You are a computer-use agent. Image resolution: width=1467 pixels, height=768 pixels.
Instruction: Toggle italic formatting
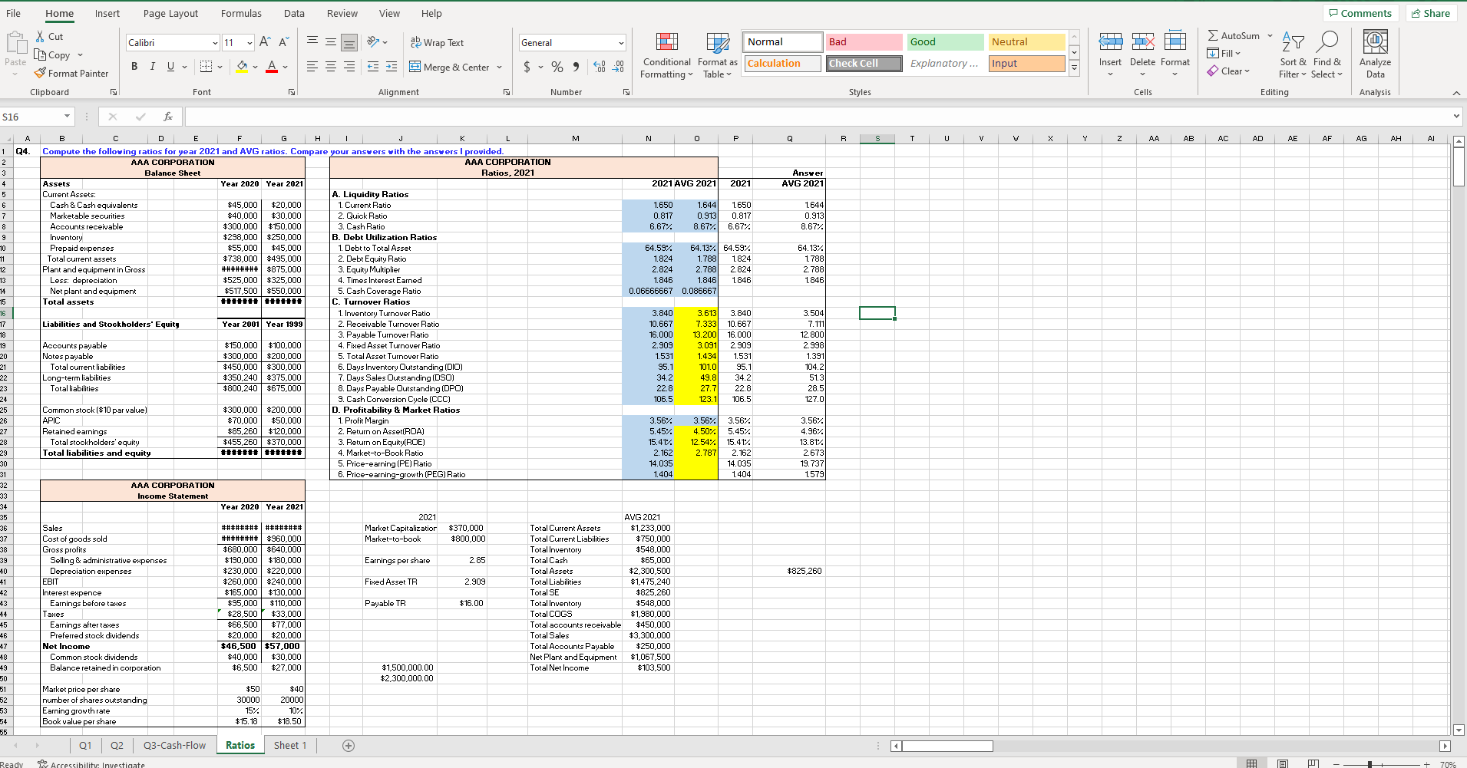(151, 67)
